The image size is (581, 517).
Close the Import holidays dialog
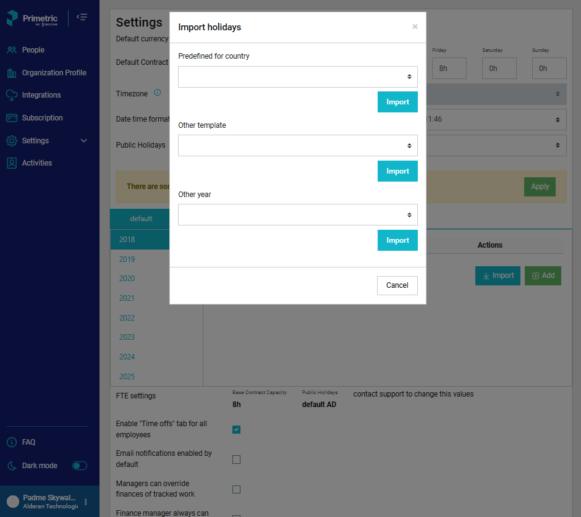coord(415,27)
